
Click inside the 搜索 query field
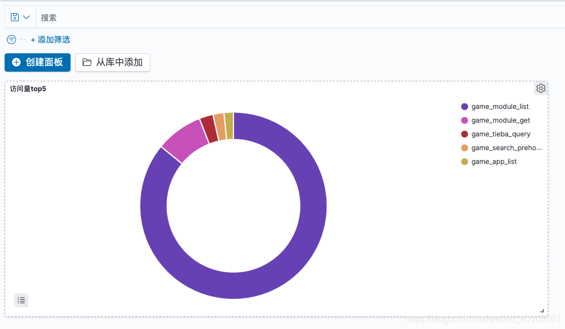pos(300,17)
